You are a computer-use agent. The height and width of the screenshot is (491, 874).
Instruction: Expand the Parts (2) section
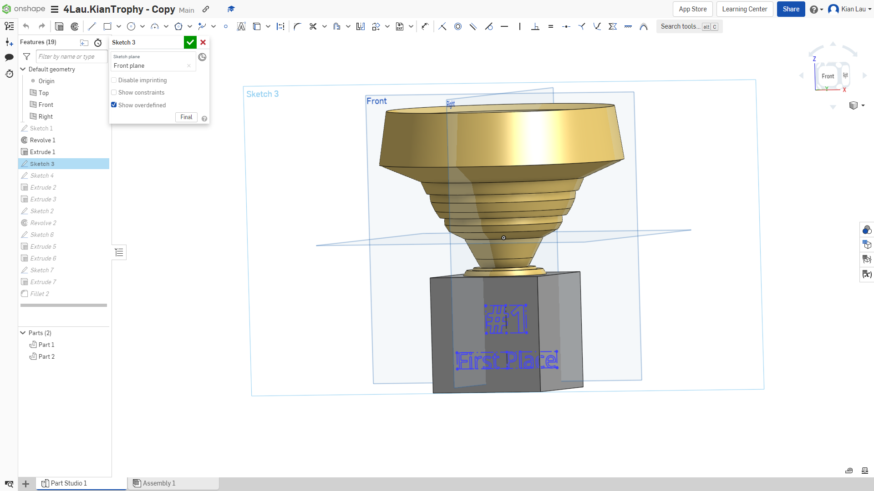coord(22,332)
